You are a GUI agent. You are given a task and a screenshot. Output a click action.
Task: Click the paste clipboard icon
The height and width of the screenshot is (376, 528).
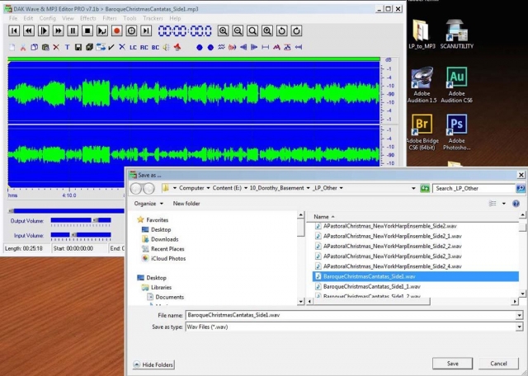point(45,48)
